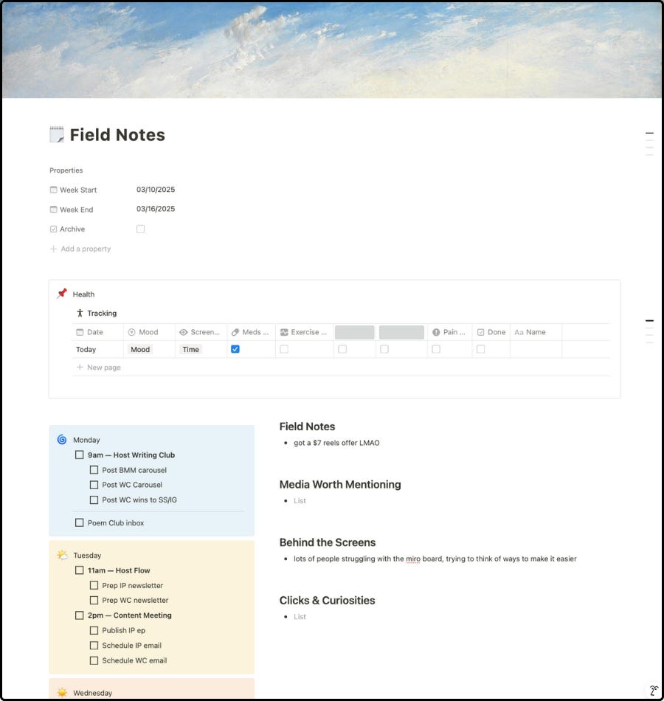The image size is (664, 701).
Task: Open the Tracking database view tab
Action: (97, 314)
